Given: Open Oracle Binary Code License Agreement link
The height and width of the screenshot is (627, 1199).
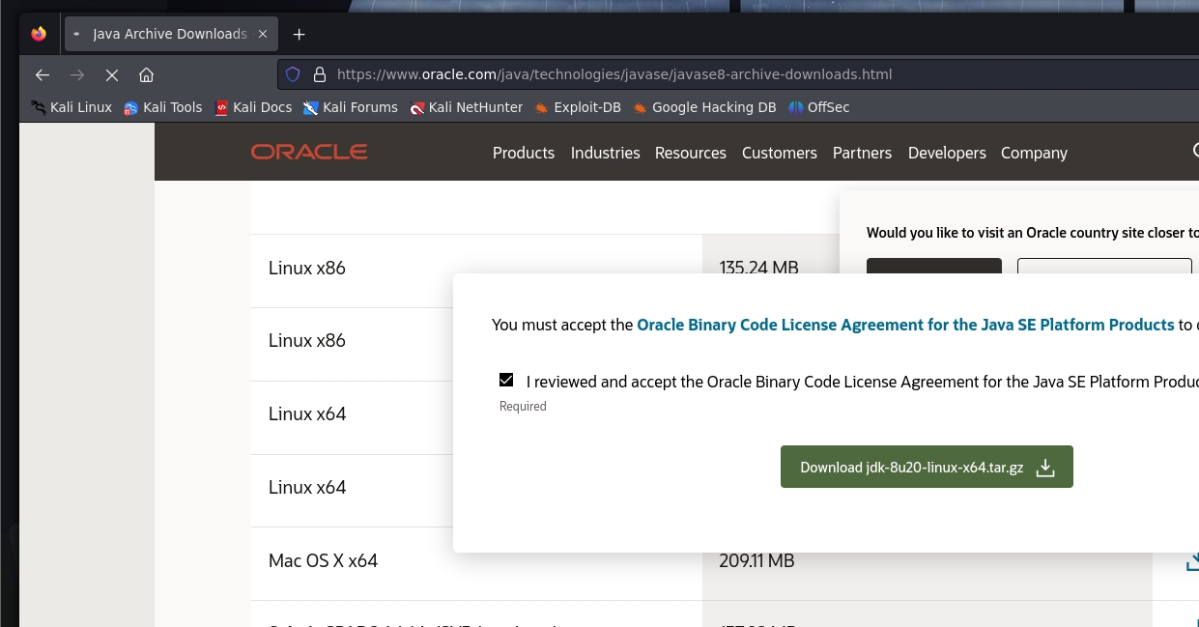Looking at the screenshot, I should coord(904,325).
